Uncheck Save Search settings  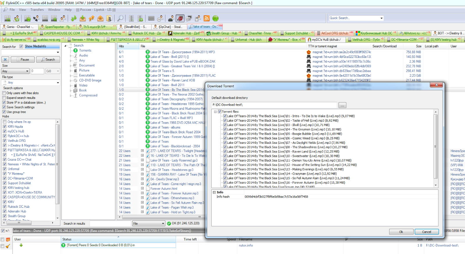(4, 107)
